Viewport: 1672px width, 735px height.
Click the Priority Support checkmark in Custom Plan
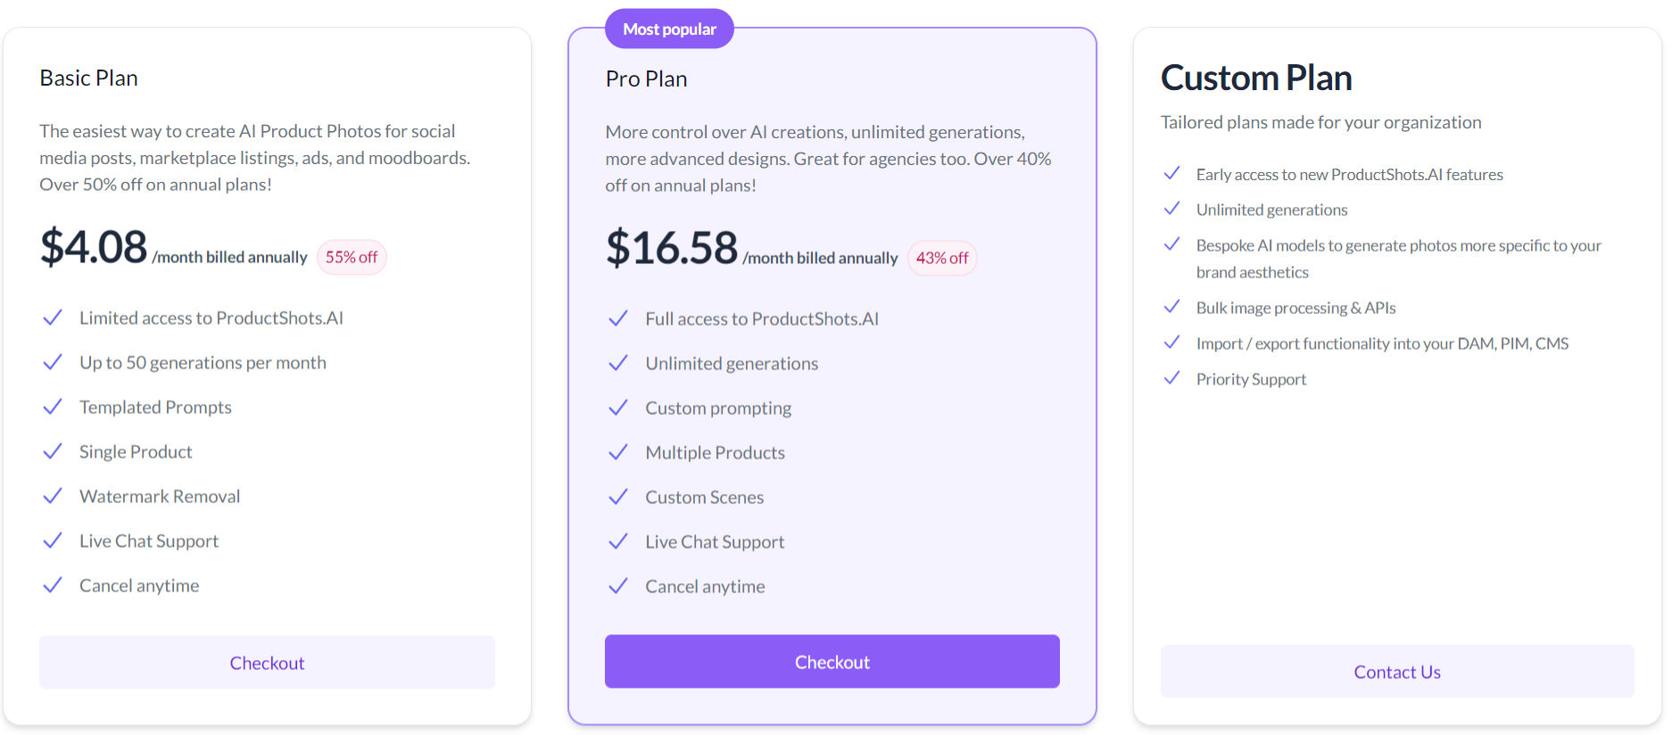1171,377
